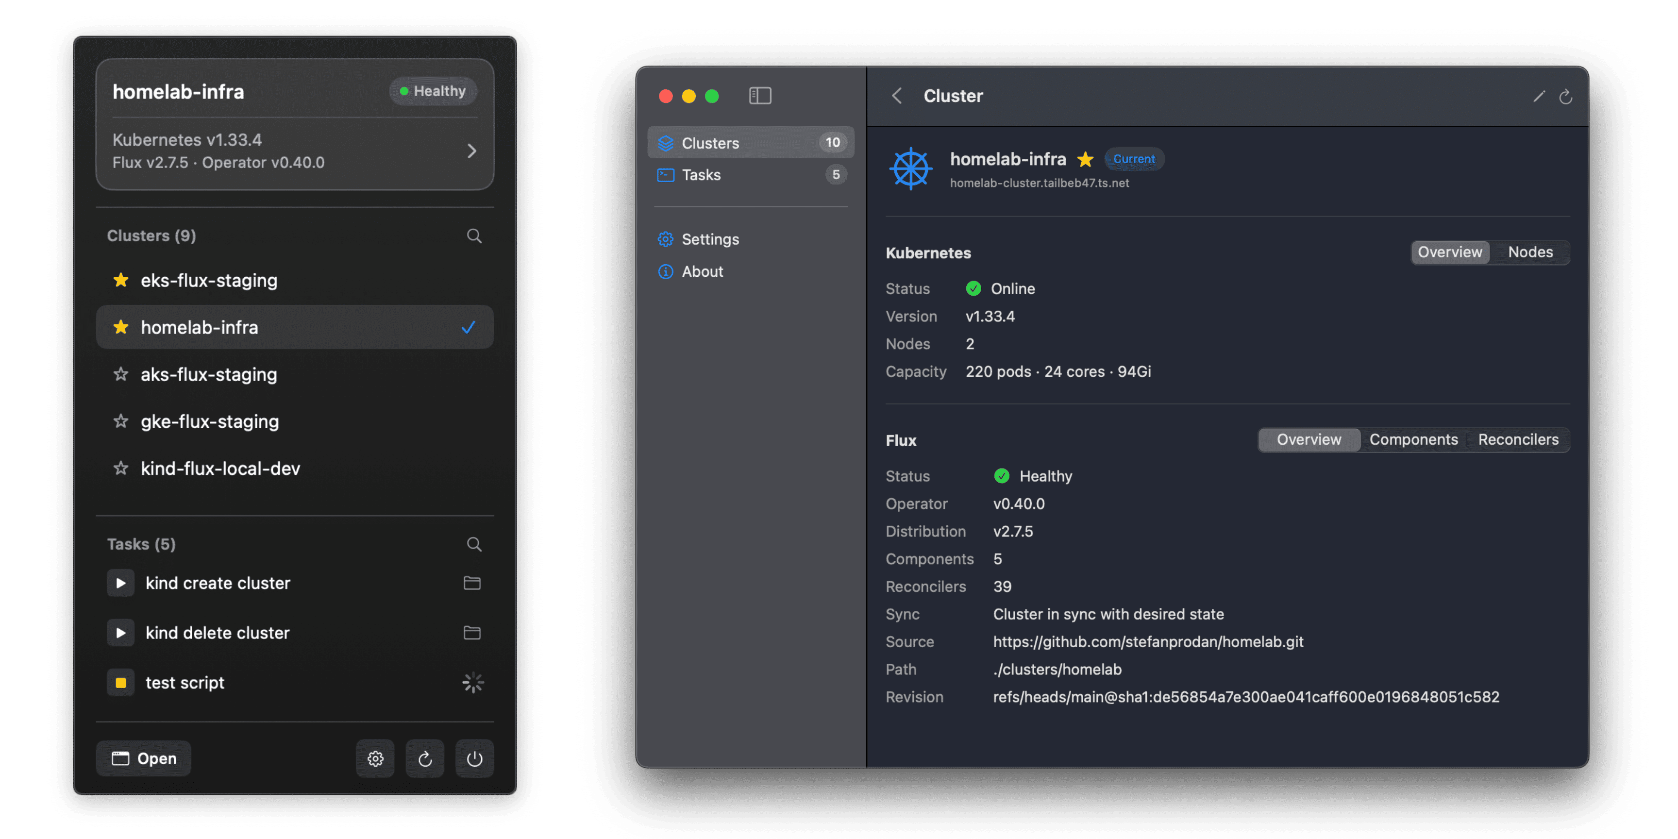This screenshot has height=839, width=1678.
Task: Switch Flux section to Overview
Action: (x=1309, y=440)
